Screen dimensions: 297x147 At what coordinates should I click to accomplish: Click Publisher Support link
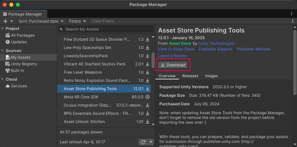click(215, 49)
